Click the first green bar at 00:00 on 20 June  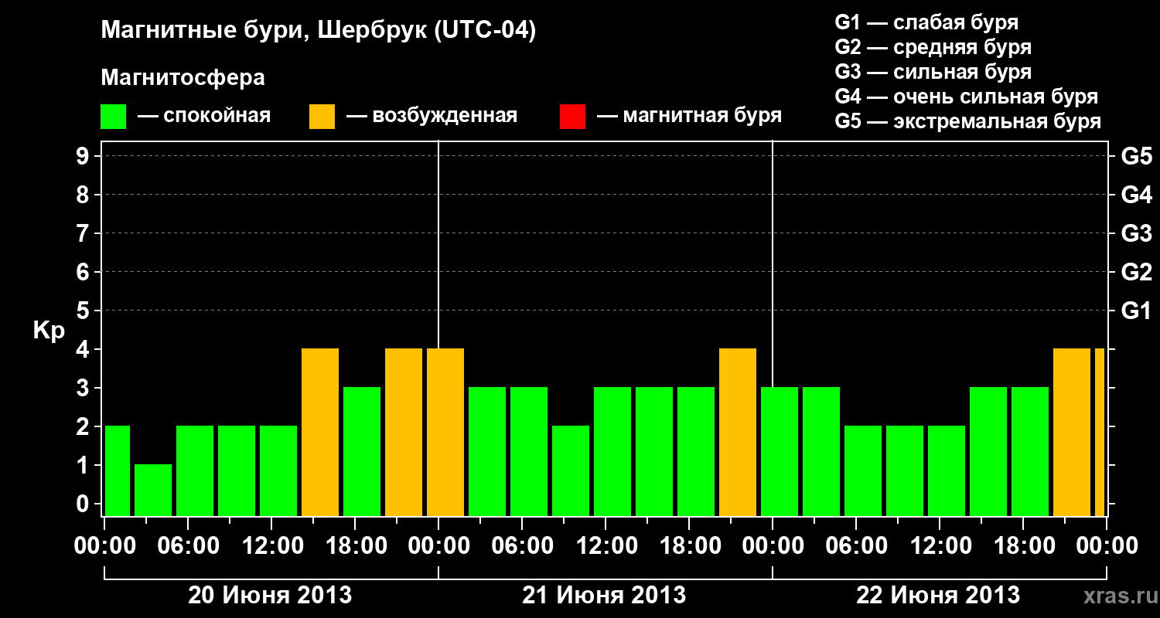(118, 470)
